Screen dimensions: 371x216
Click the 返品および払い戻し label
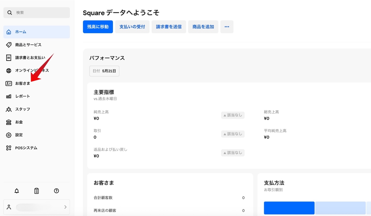click(110, 149)
